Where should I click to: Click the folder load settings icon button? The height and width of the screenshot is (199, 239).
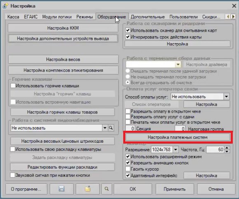pyautogui.click(x=88, y=189)
